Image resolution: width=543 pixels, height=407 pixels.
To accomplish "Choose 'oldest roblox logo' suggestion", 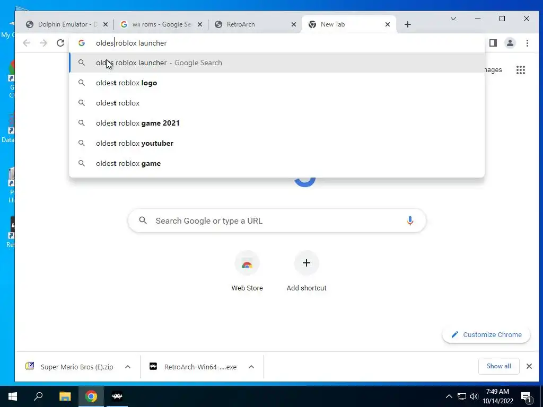I will [277, 83].
